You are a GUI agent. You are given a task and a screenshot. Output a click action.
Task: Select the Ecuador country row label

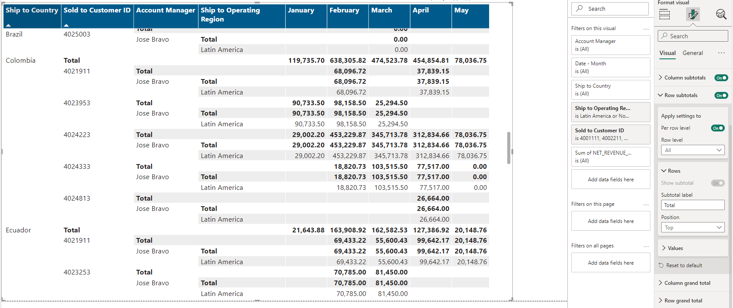[x=18, y=230]
